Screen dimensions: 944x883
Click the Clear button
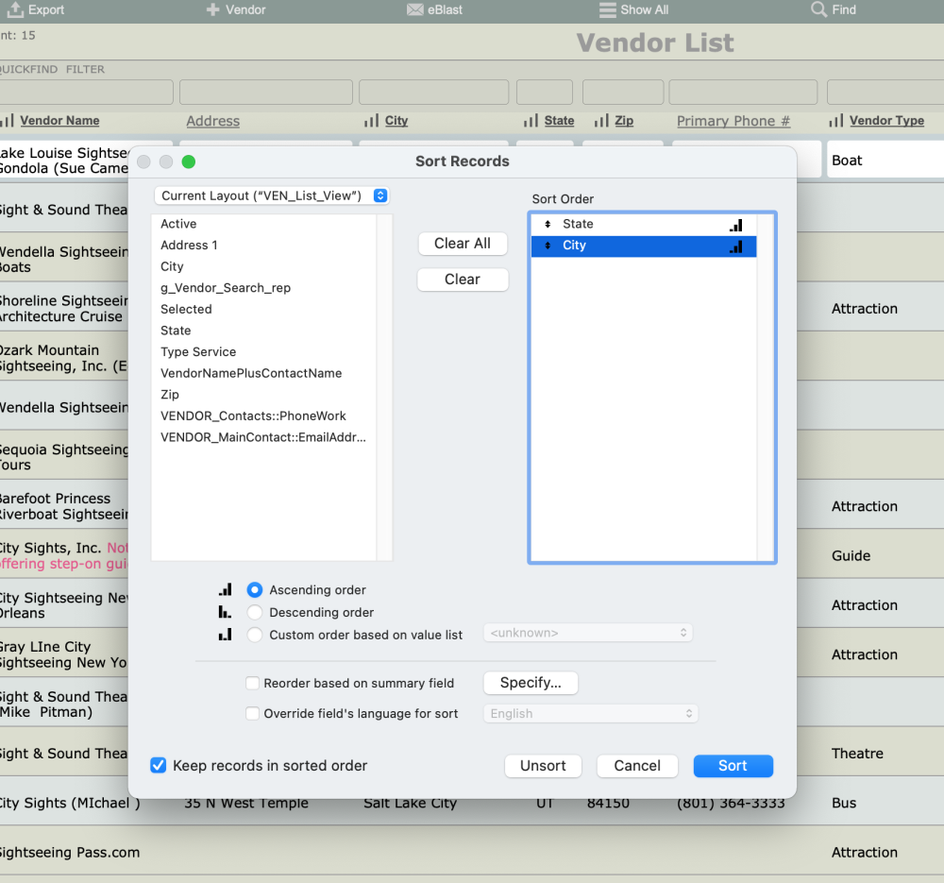[x=463, y=280]
